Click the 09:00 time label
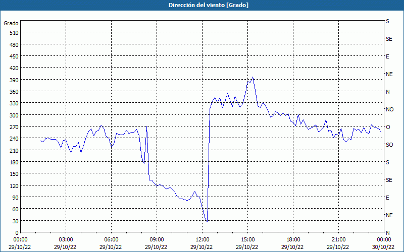 pyautogui.click(x=157, y=240)
